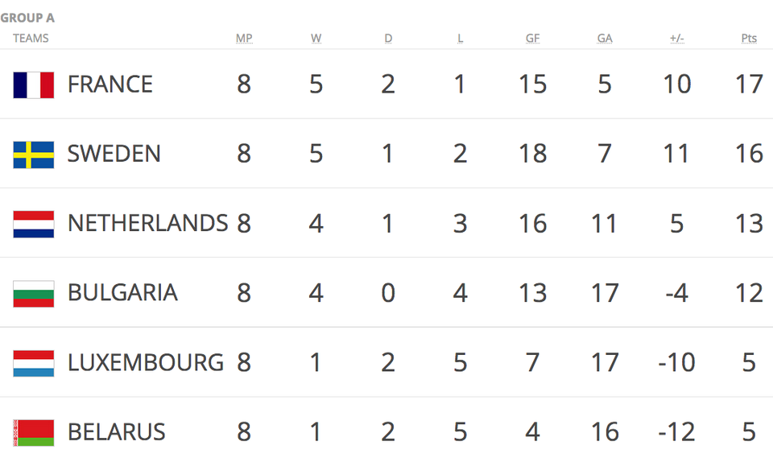Click the GROUP A heading

(x=27, y=19)
